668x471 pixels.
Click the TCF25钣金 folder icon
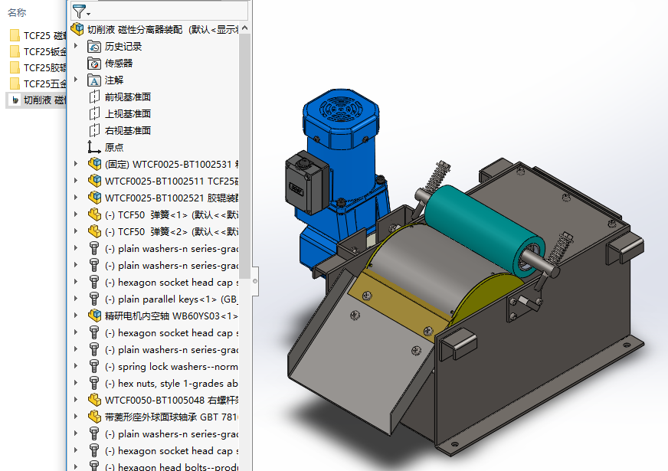click(x=15, y=51)
